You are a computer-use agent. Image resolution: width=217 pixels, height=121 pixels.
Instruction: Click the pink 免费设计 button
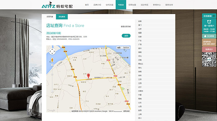(209, 49)
